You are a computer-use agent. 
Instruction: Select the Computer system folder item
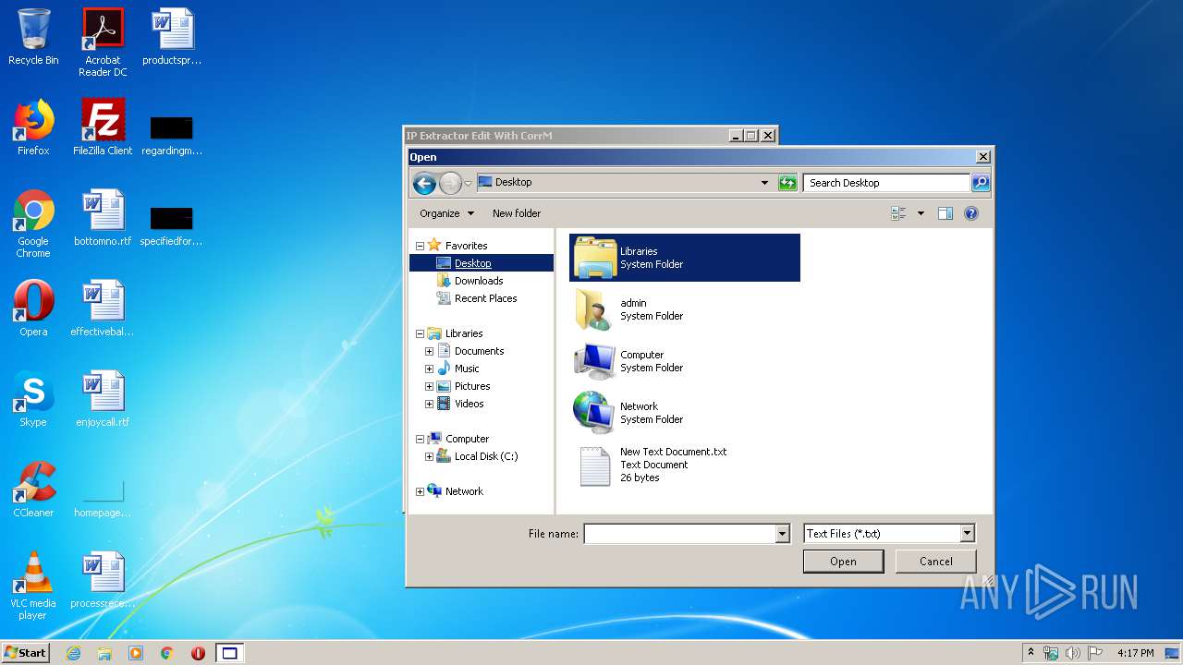click(x=685, y=361)
